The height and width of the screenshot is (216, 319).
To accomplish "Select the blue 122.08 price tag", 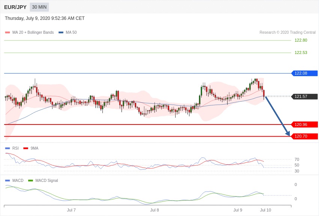I will (304, 73).
